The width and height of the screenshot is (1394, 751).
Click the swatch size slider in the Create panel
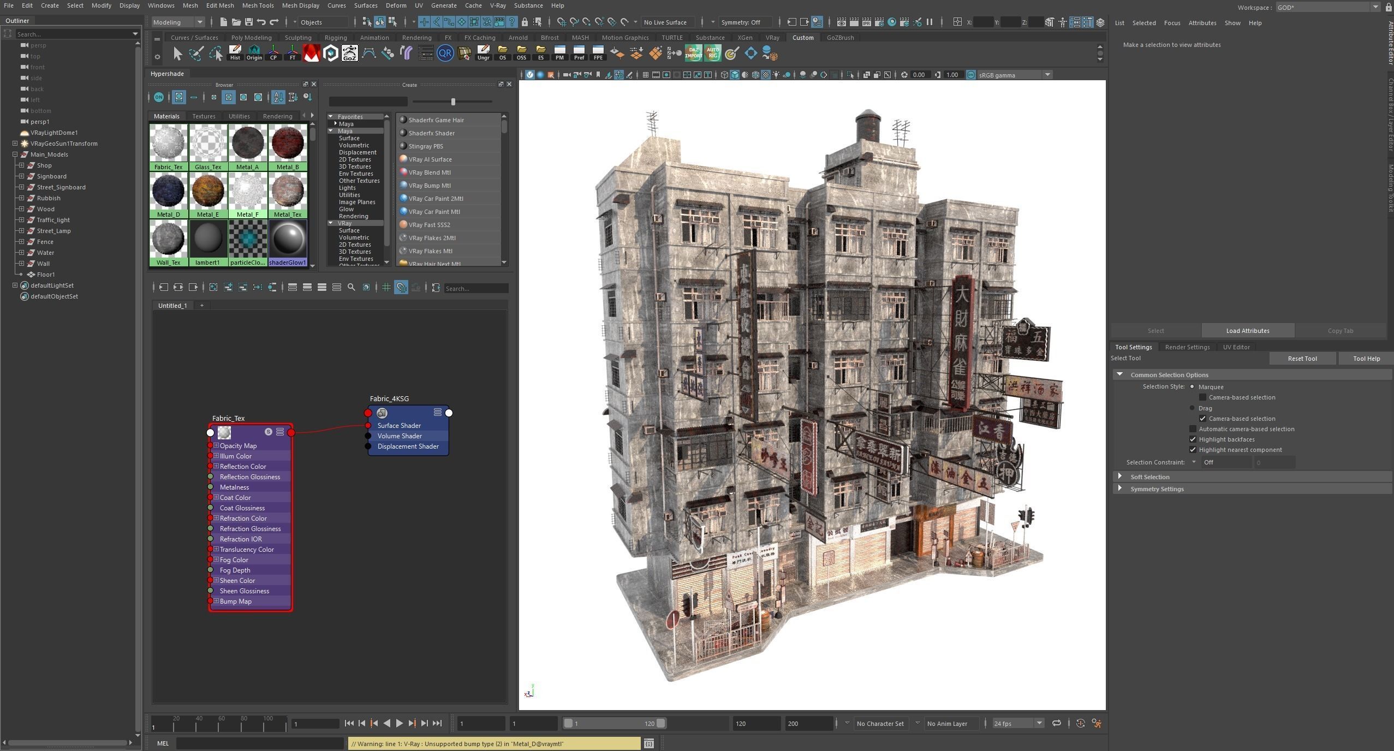452,102
